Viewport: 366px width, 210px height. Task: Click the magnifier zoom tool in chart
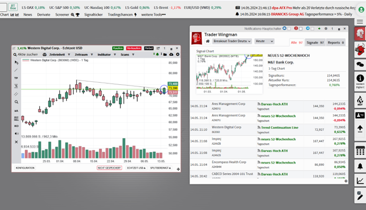[16, 102]
